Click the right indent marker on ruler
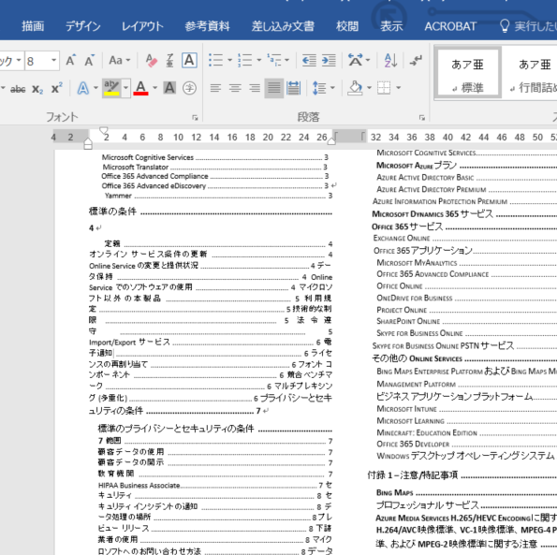Viewport: 557px width, 555px height. (x=331, y=140)
